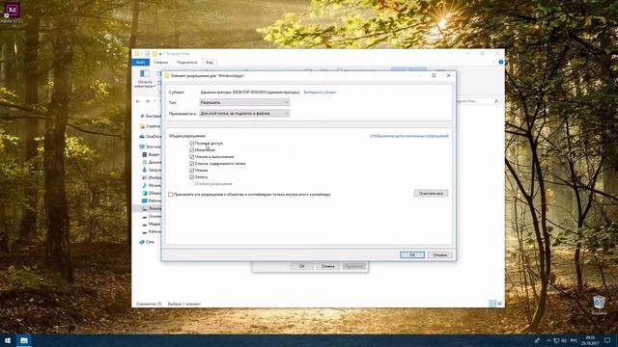Show hidden tray icons chevron
618x347 pixels.
[x=548, y=340]
